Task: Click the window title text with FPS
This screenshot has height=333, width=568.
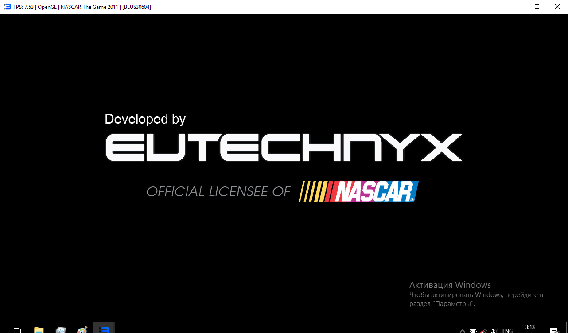Action: [82, 7]
